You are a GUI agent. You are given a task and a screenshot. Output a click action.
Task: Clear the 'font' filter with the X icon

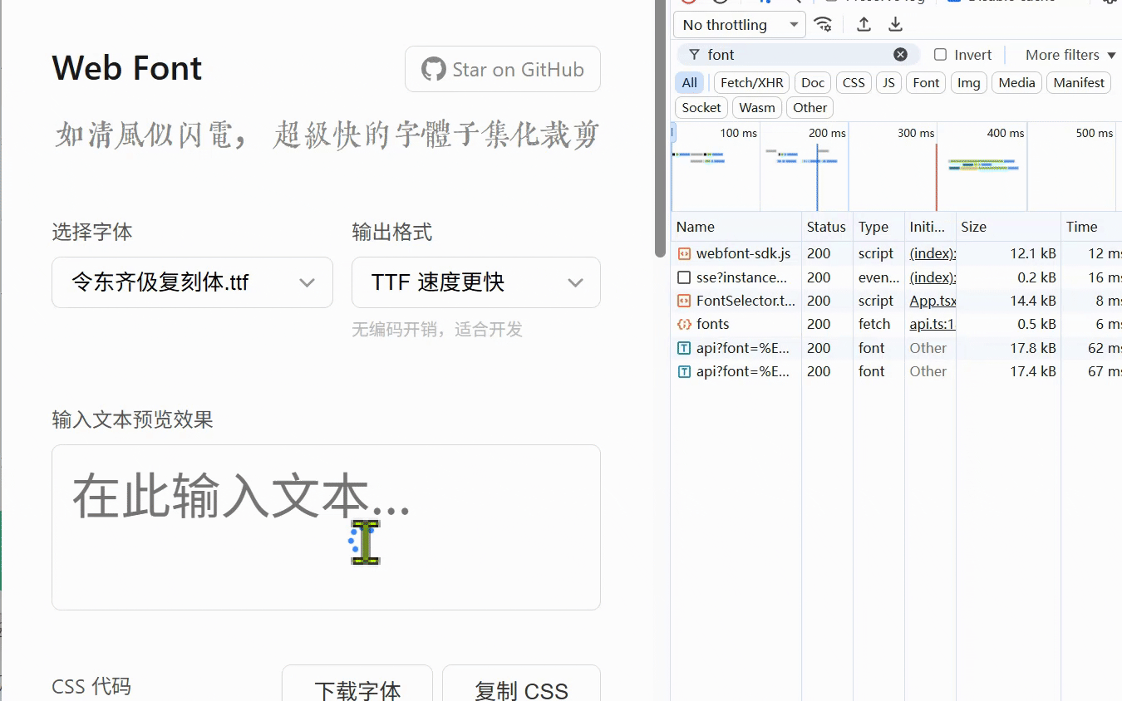[x=900, y=55]
